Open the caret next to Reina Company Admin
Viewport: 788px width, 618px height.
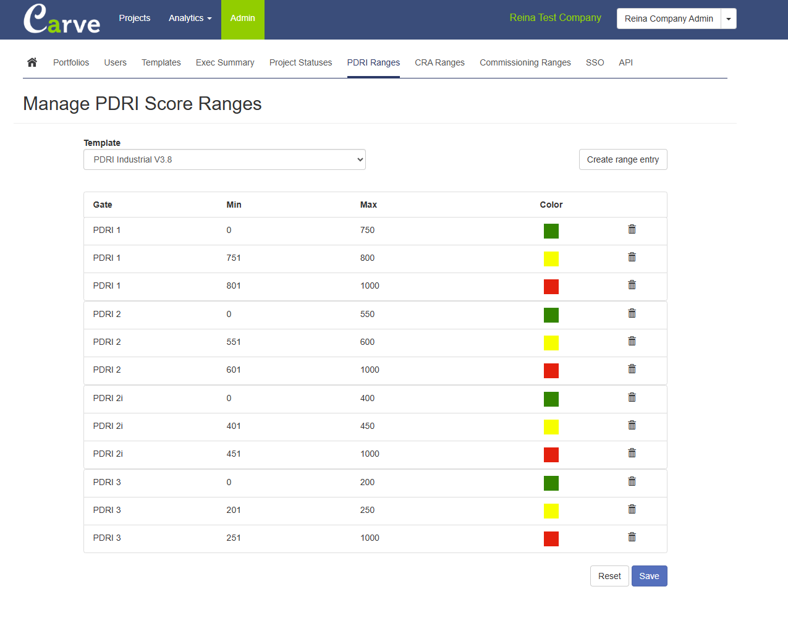729,19
